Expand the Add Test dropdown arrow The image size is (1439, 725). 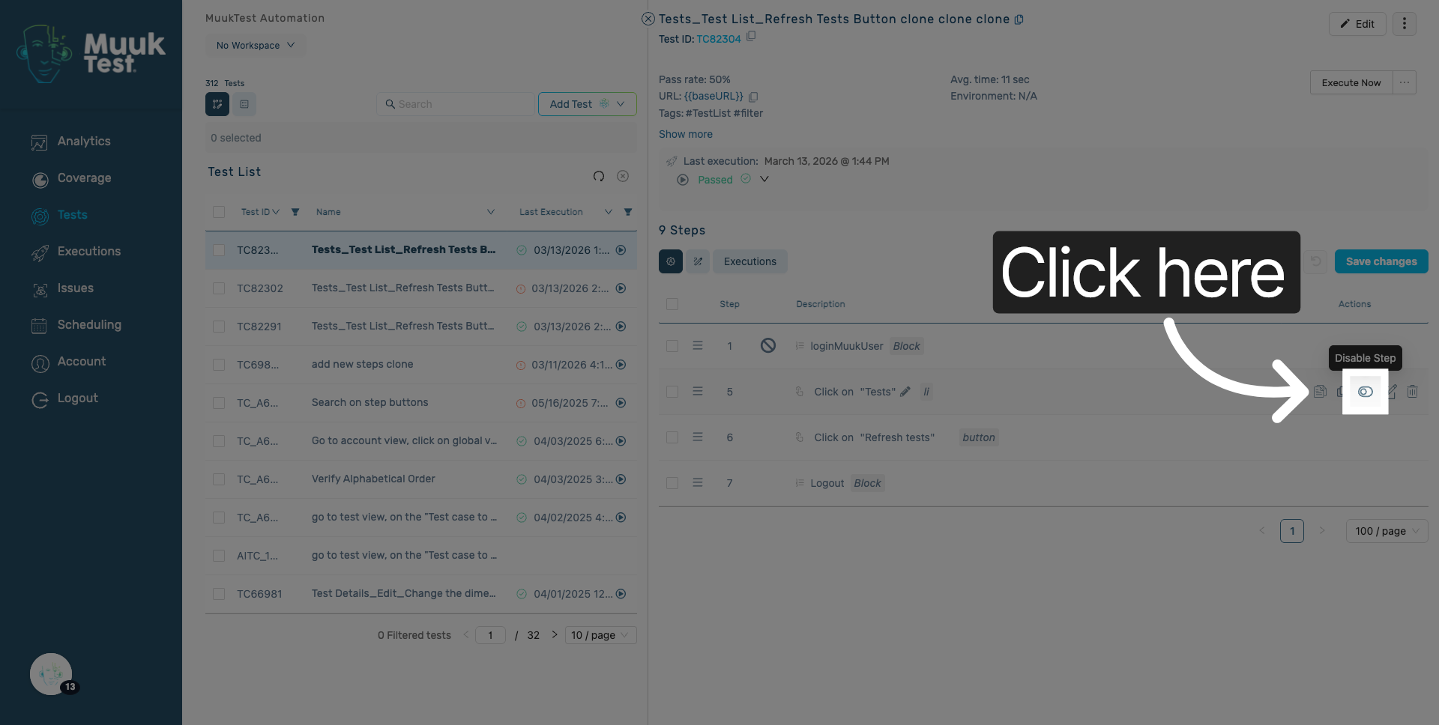621,104
